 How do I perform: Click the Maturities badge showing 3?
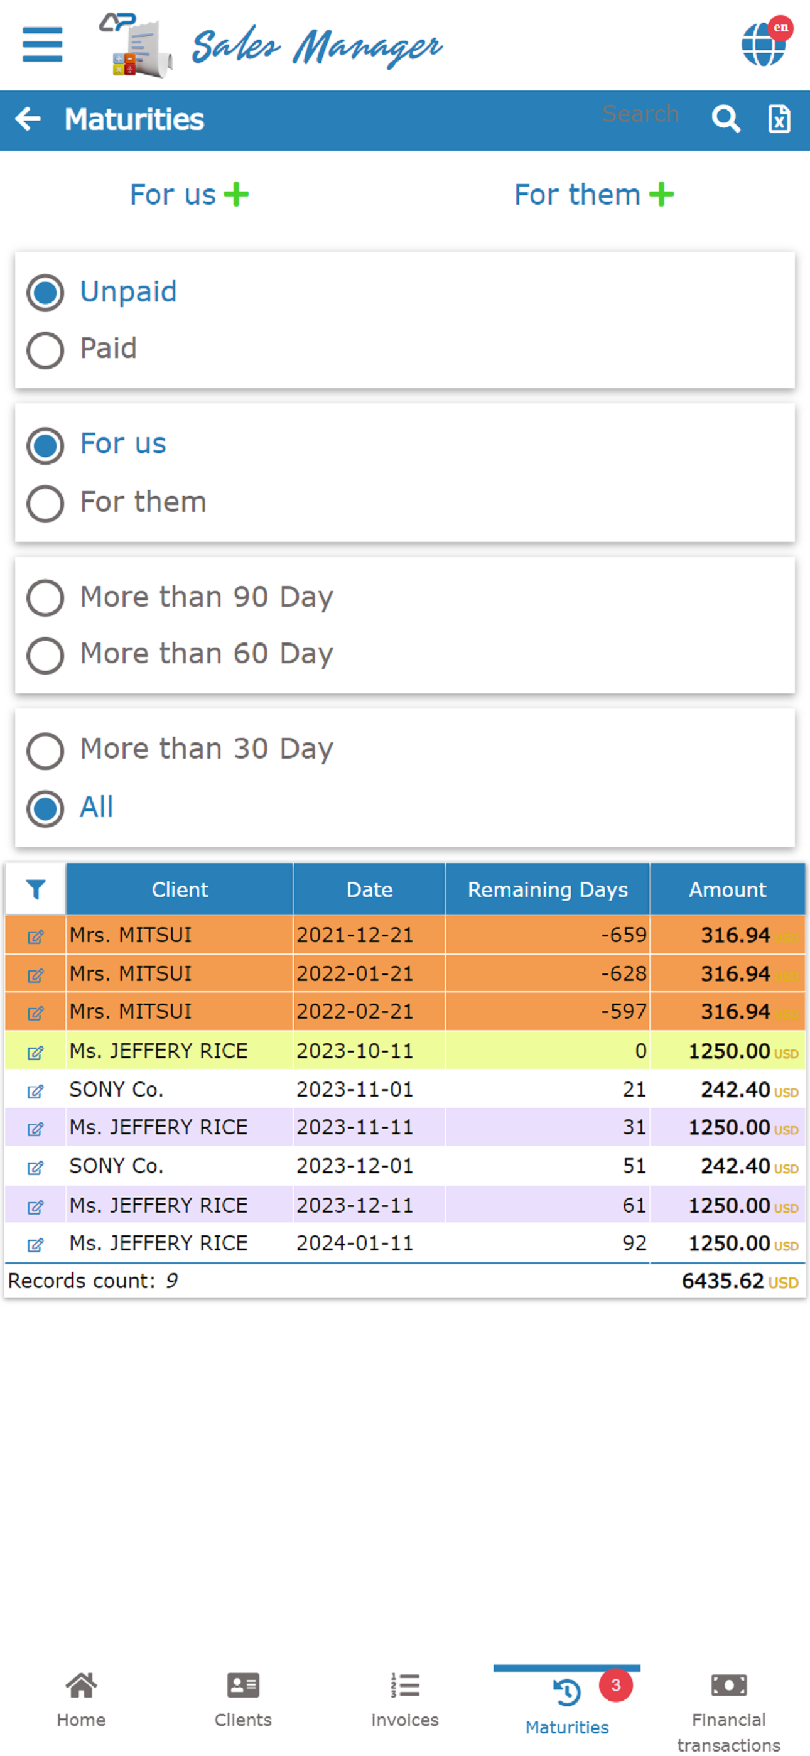point(616,1686)
